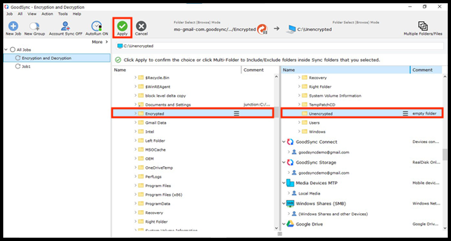Select goodsyncdemo account under GoodSync Connect
451x241 pixels.
323,152
